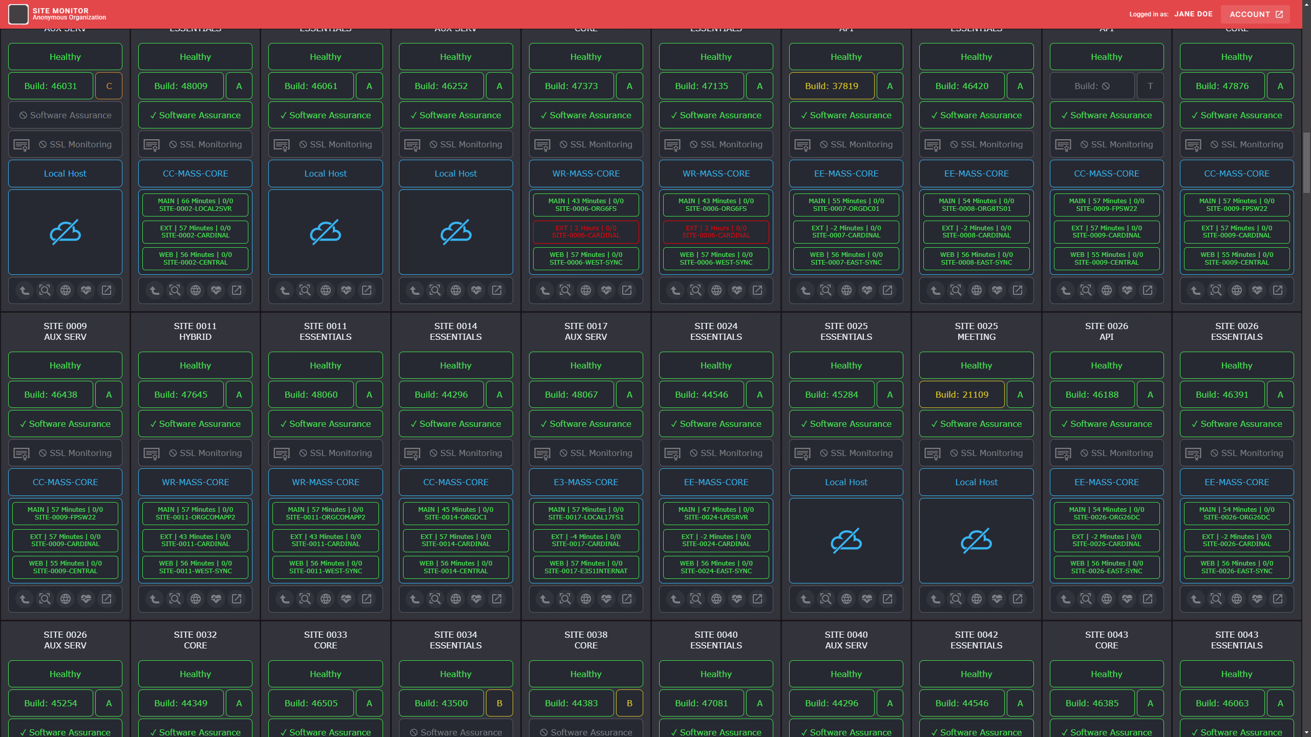Viewport: 1311px width, 737px height.
Task: Click the Healthy status button on SITE 0011 ESSENTIALS
Action: 325,365
